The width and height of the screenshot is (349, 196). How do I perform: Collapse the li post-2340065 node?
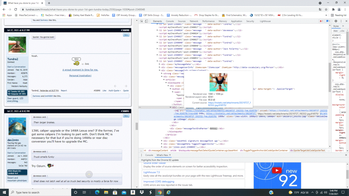click(x=157, y=61)
